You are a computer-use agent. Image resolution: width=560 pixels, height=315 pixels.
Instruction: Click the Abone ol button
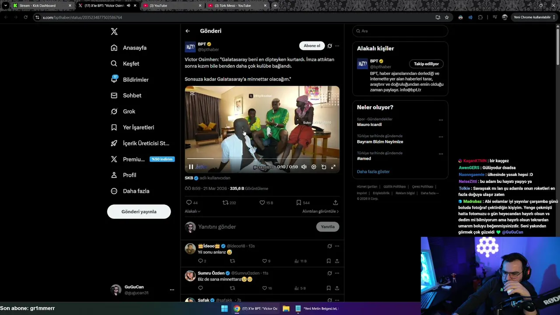point(312,45)
